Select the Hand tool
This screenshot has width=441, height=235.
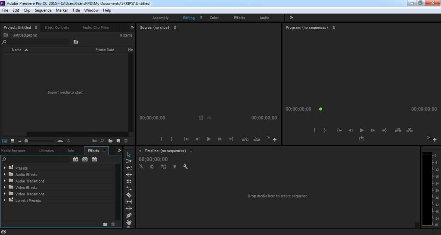pos(129,222)
